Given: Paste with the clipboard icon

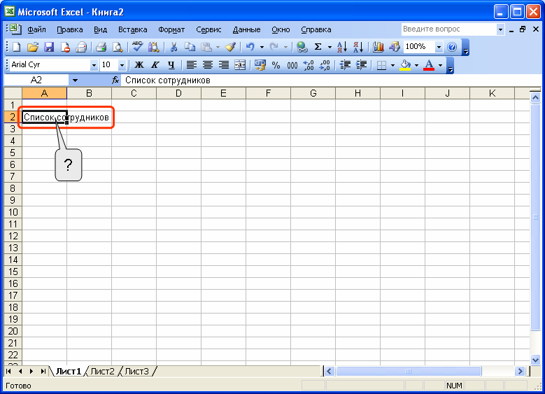Looking at the screenshot, I should (206, 47).
